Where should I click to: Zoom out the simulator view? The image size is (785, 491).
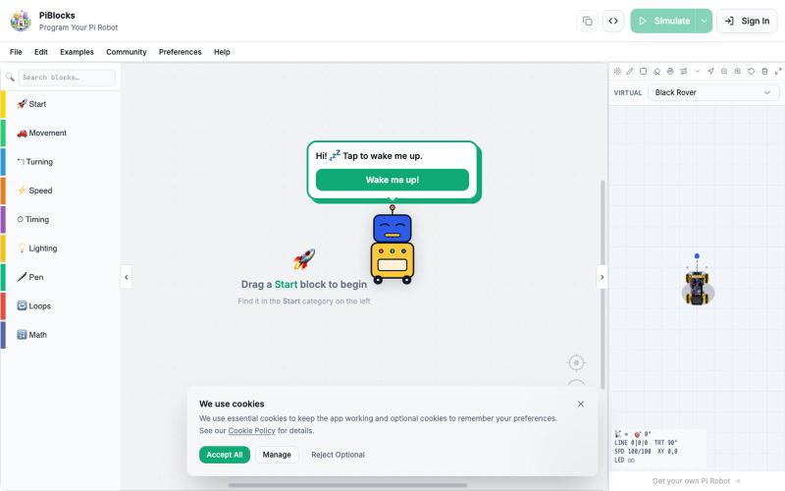click(724, 71)
